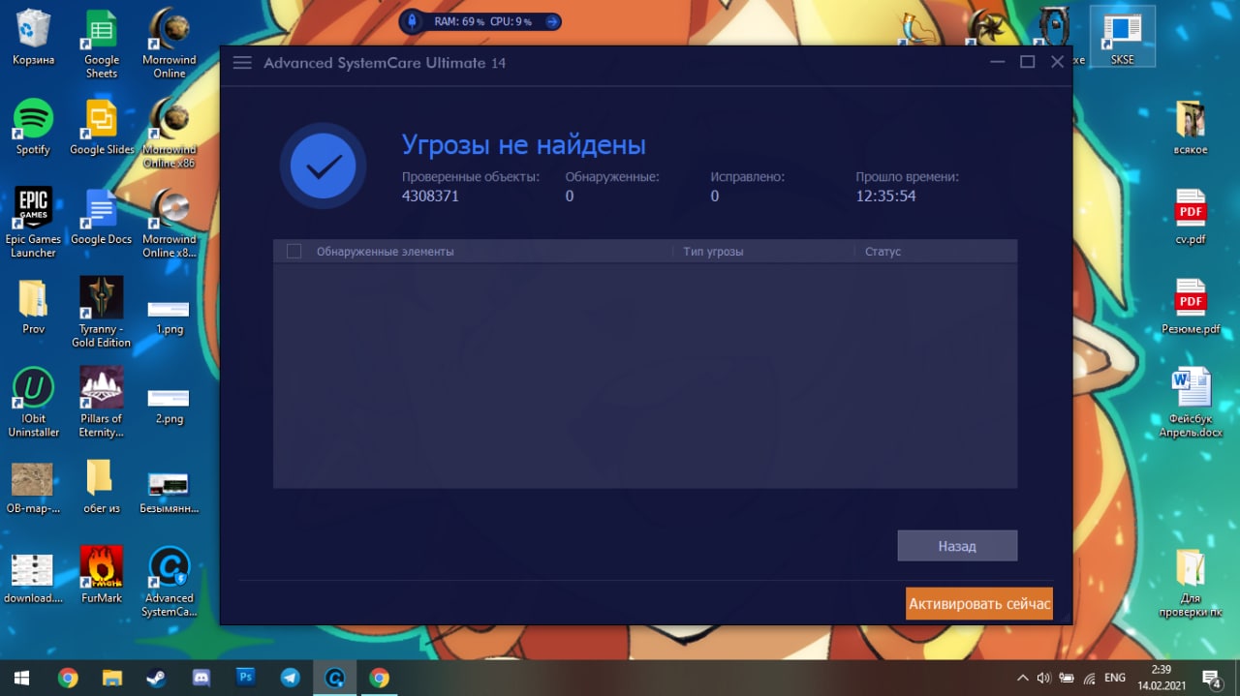Image resolution: width=1240 pixels, height=696 pixels.
Task: Open Advanced SystemCare desktop shortcut
Action: pyautogui.click(x=169, y=582)
